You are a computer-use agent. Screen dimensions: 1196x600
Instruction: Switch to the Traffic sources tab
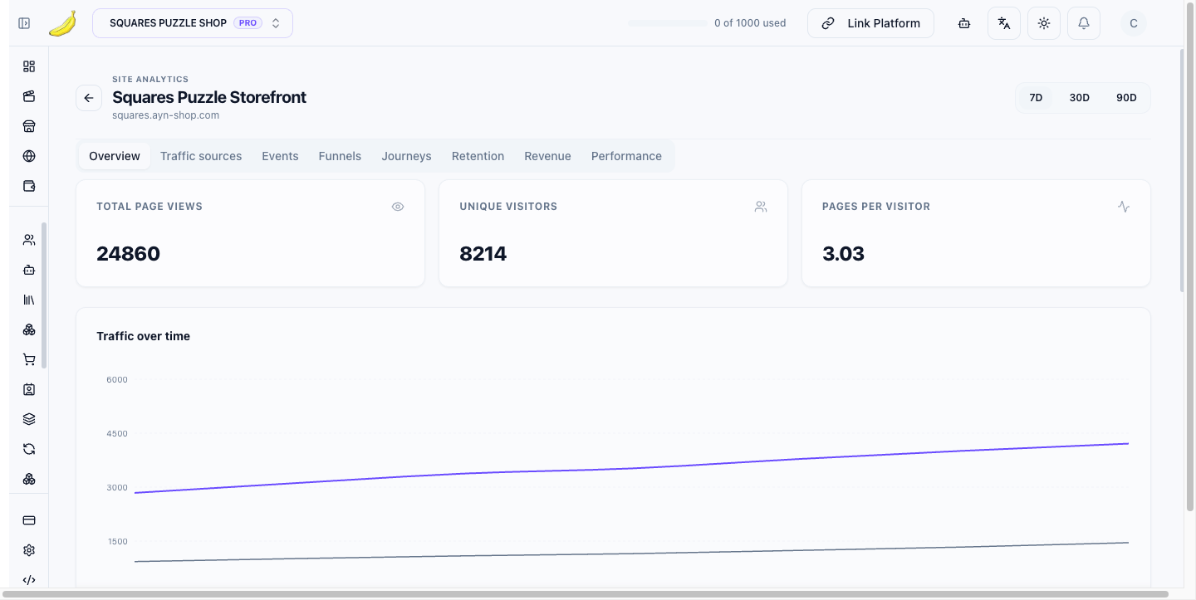201,156
